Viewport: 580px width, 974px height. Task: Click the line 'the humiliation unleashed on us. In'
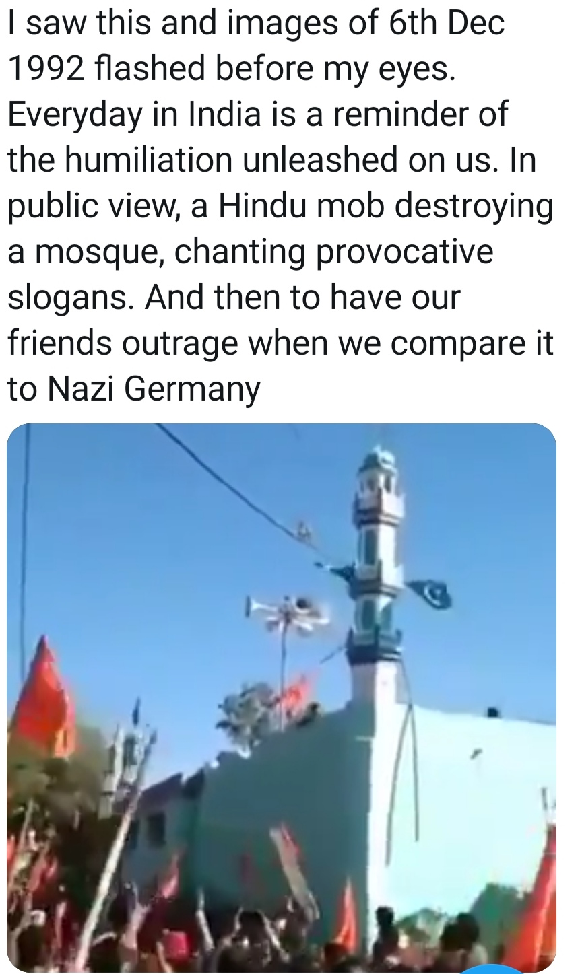(x=271, y=160)
